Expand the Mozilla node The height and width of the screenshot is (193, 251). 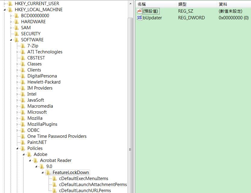[x=17, y=118]
